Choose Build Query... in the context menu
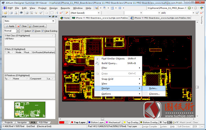The height and width of the screenshot is (130, 206). coord(118,63)
